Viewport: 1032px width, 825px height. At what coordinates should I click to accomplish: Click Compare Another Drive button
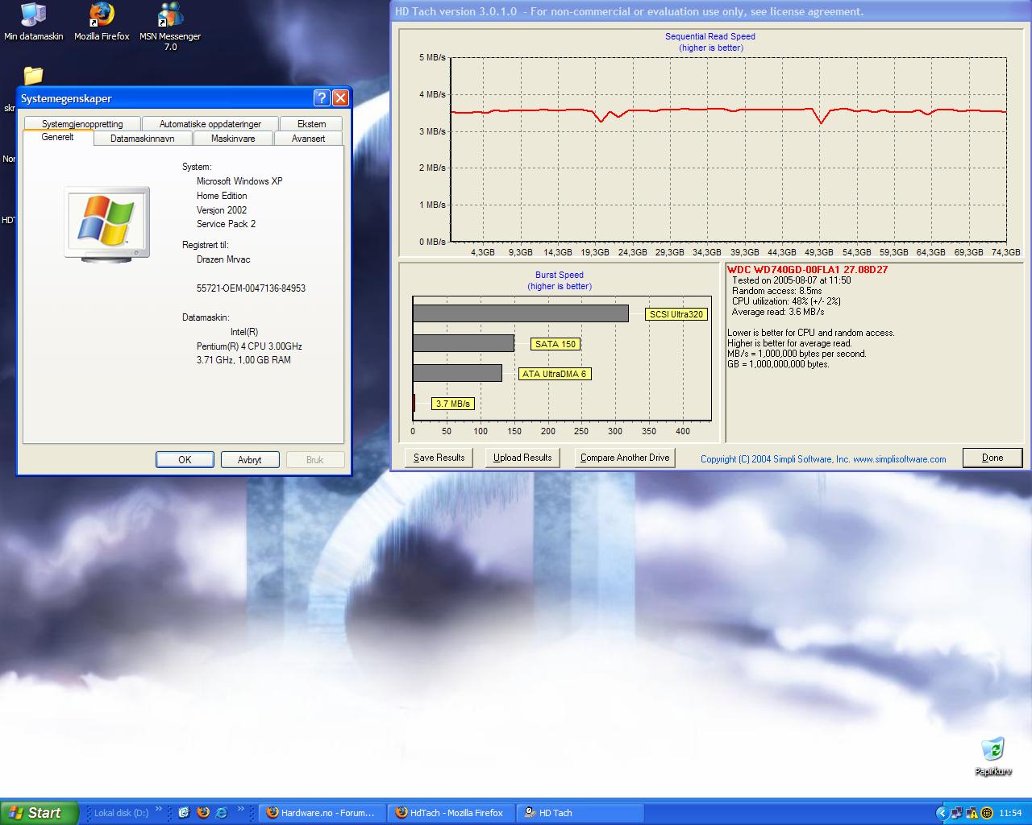pos(625,458)
